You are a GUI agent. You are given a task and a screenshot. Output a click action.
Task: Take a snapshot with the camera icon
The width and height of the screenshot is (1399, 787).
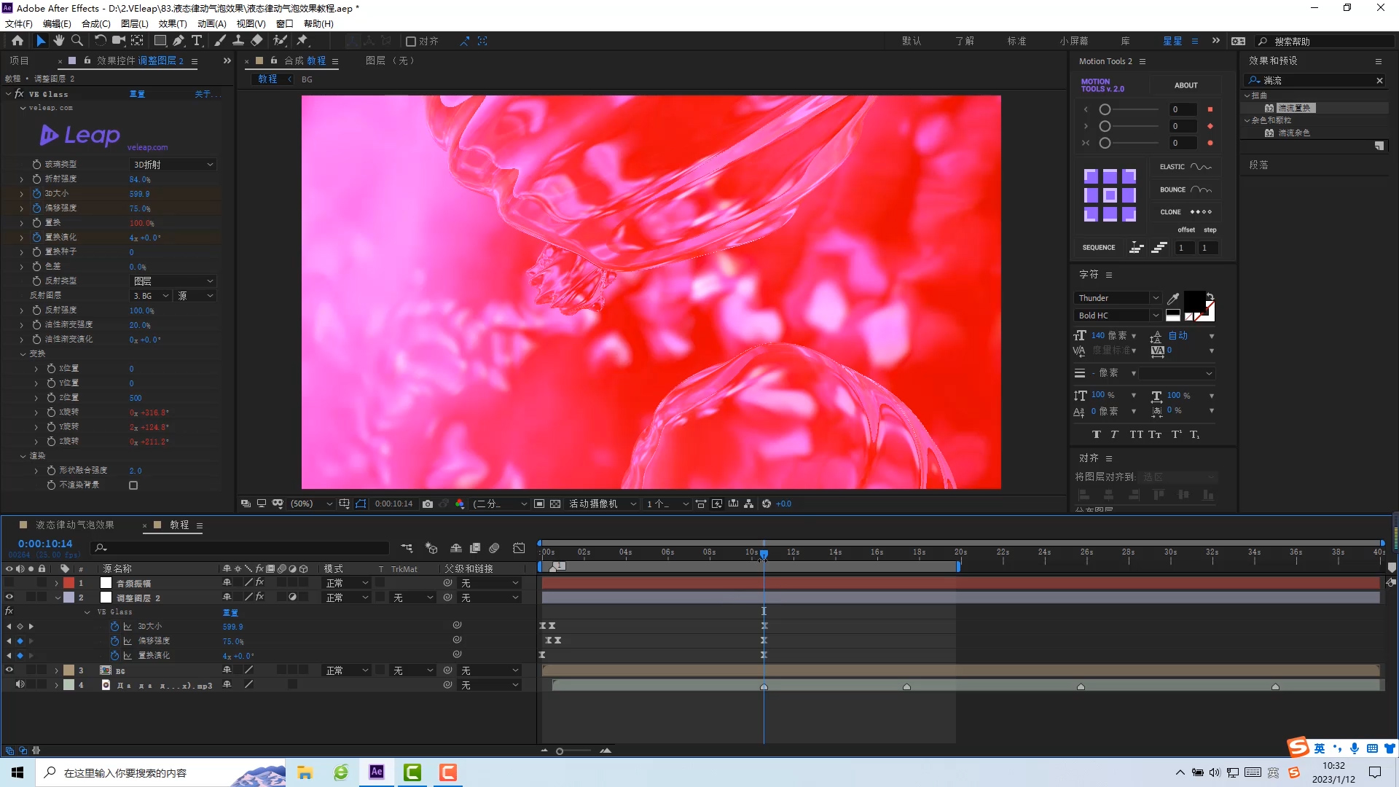[x=428, y=504]
